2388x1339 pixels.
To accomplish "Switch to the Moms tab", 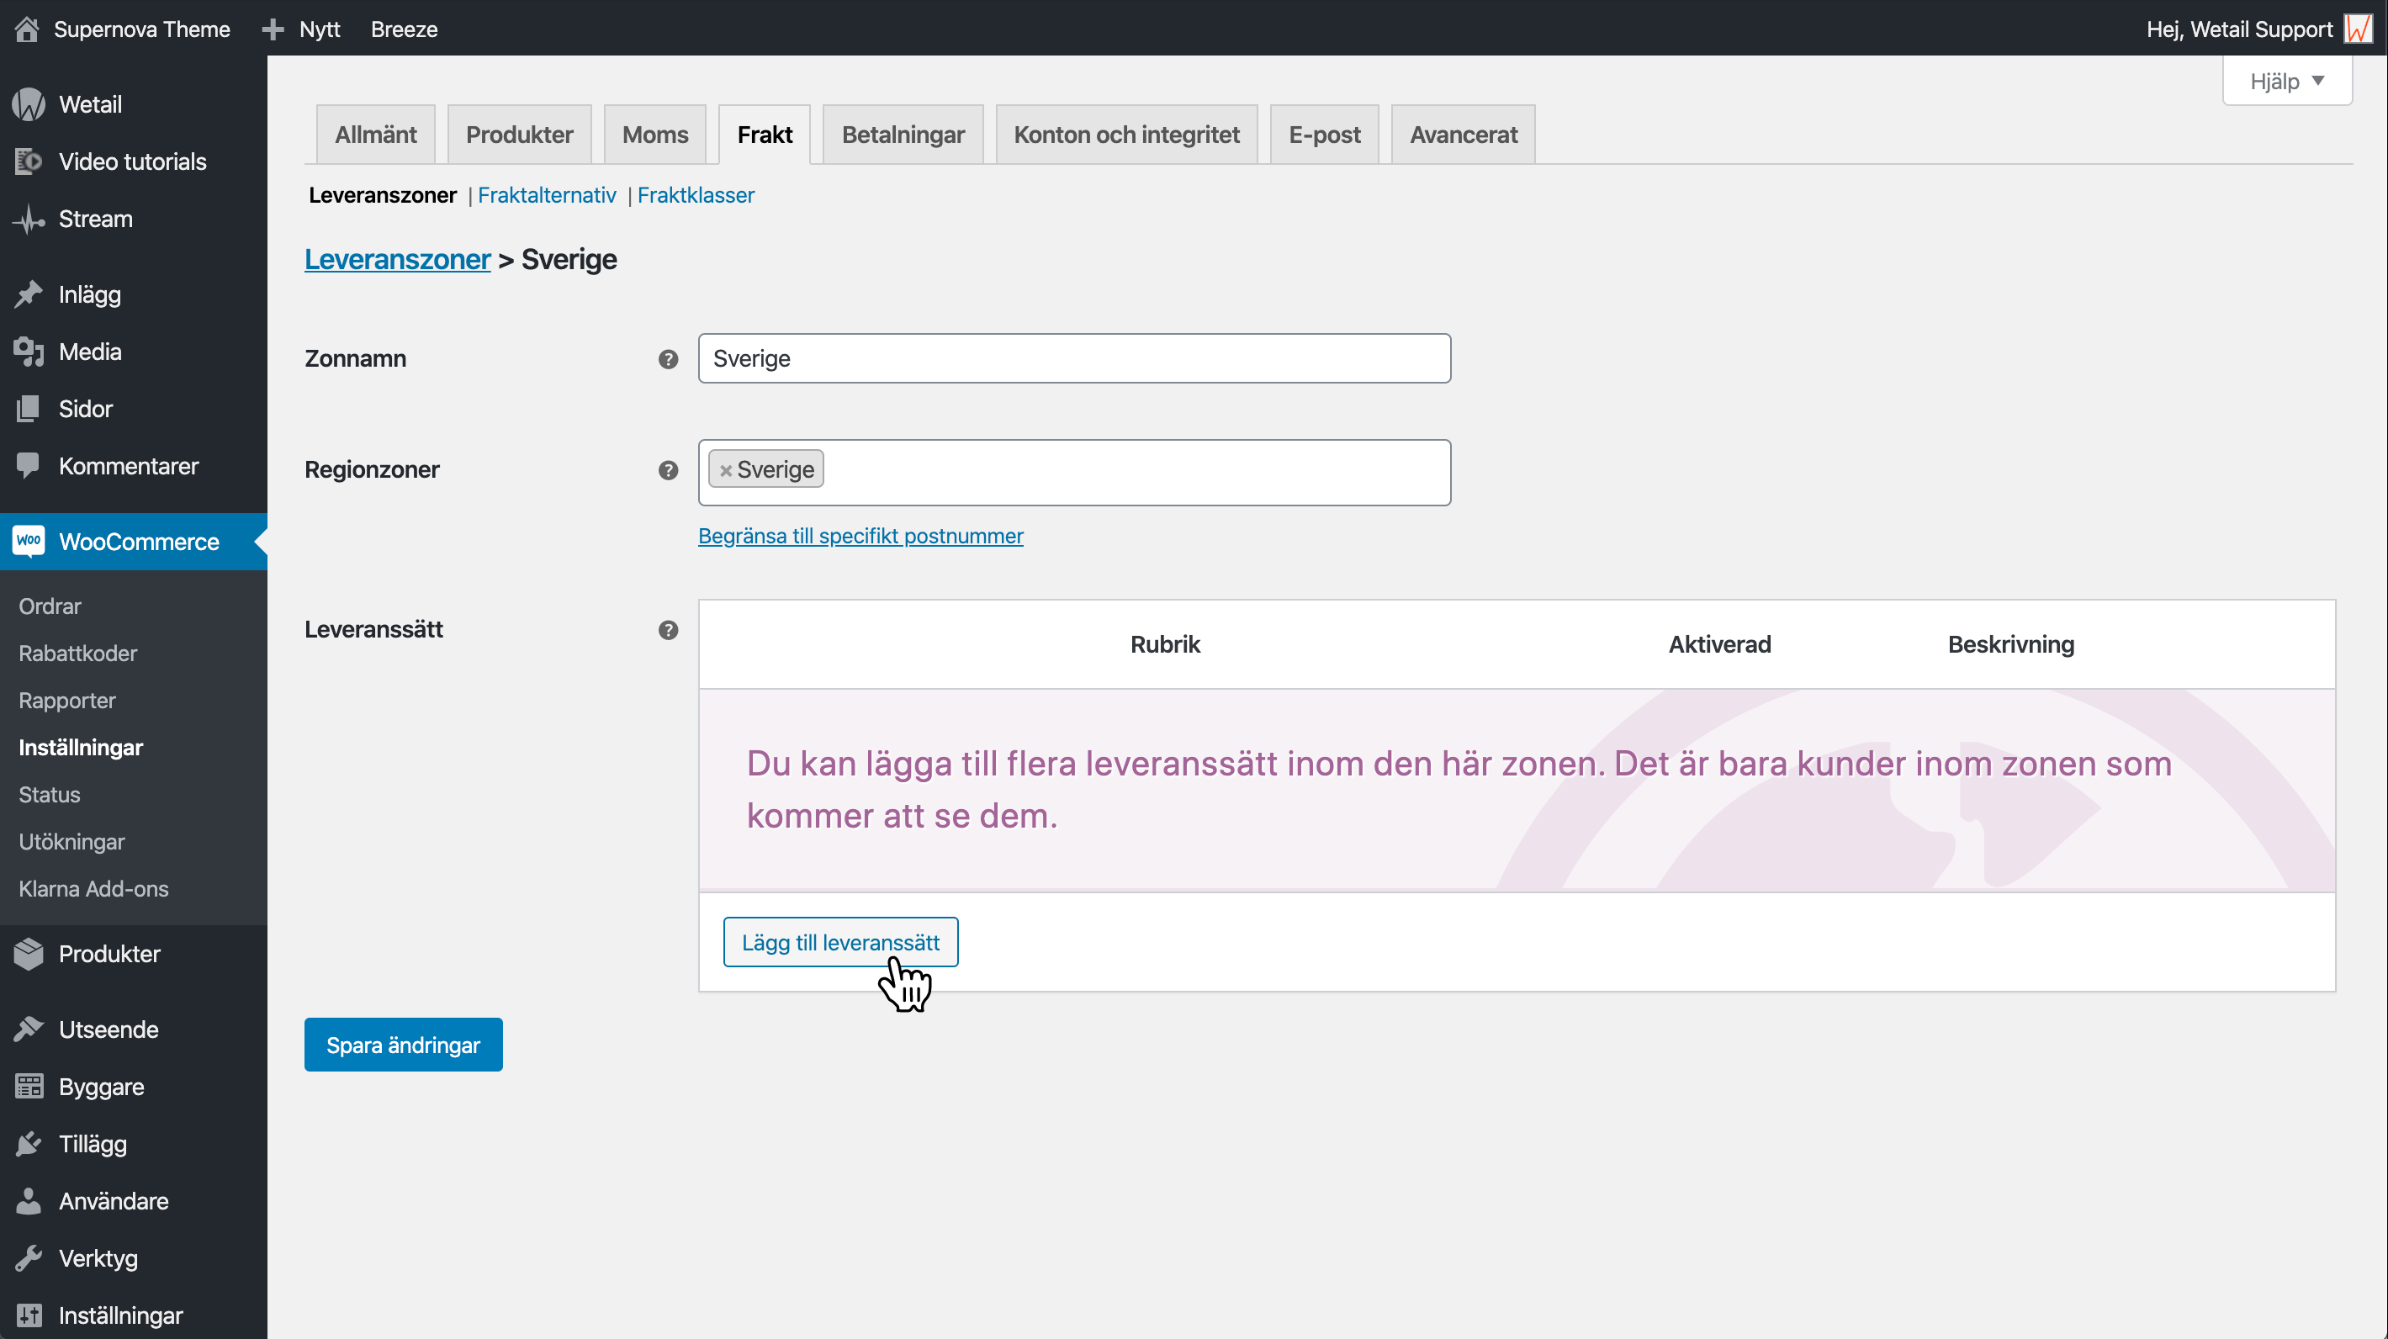I will [654, 135].
